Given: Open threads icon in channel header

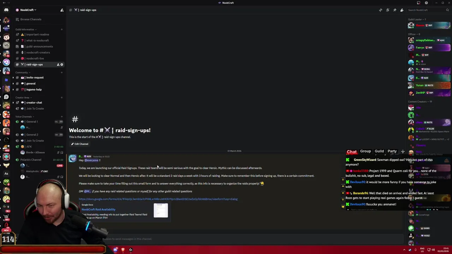Looking at the screenshot, I should (x=380, y=10).
